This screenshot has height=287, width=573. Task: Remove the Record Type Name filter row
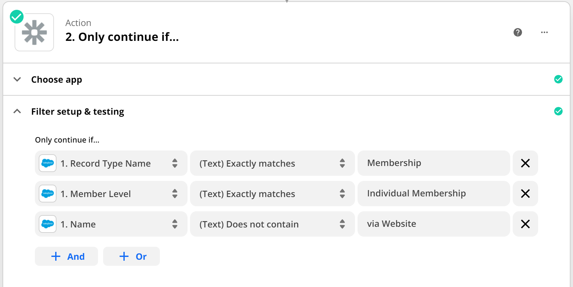point(525,163)
